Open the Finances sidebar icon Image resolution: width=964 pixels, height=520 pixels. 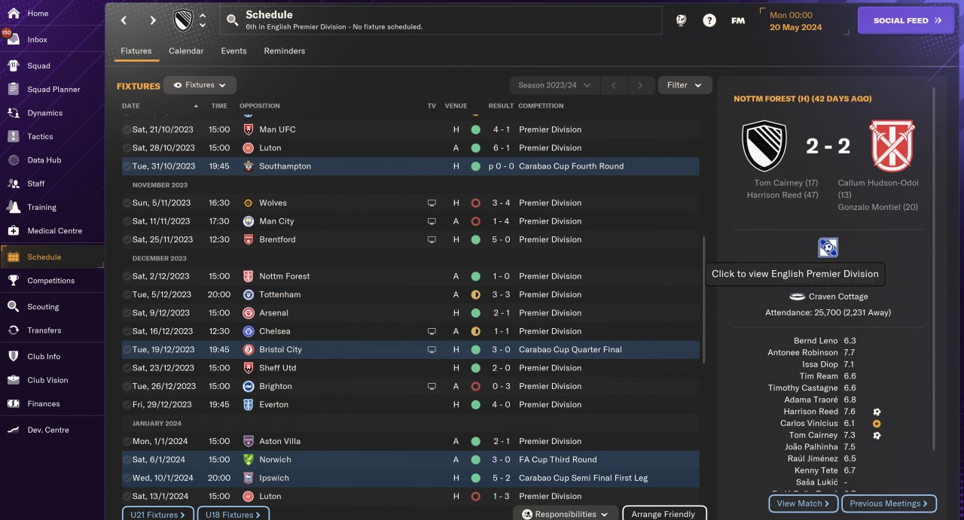tap(13, 404)
